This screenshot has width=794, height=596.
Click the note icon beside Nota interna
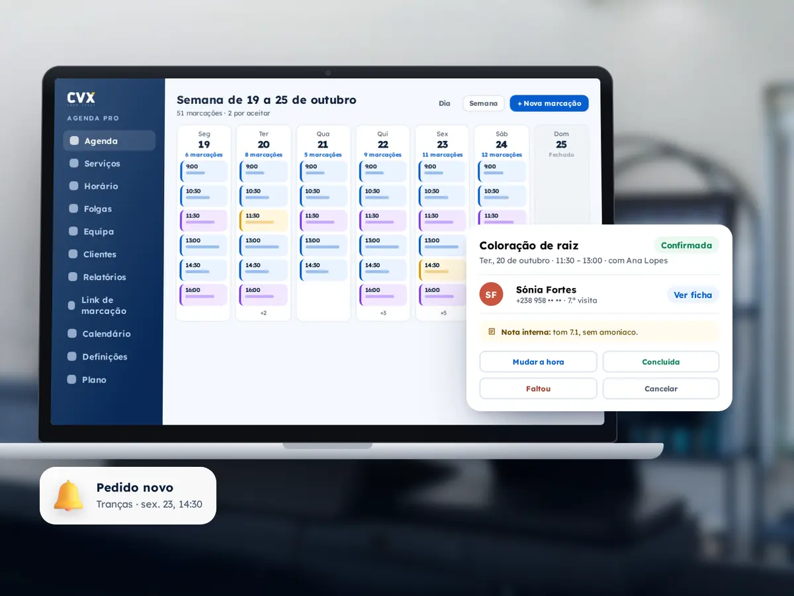(x=492, y=332)
